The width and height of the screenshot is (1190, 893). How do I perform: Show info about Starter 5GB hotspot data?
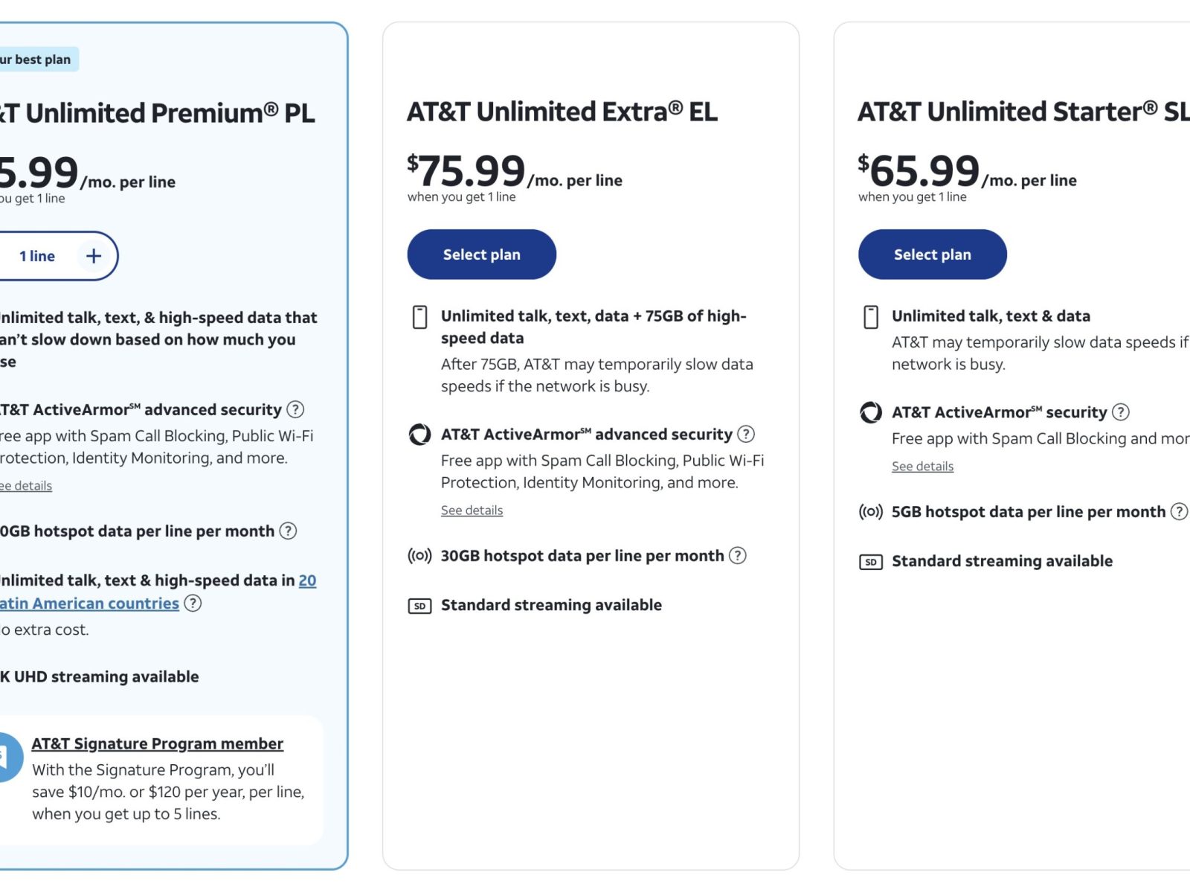tap(1179, 512)
